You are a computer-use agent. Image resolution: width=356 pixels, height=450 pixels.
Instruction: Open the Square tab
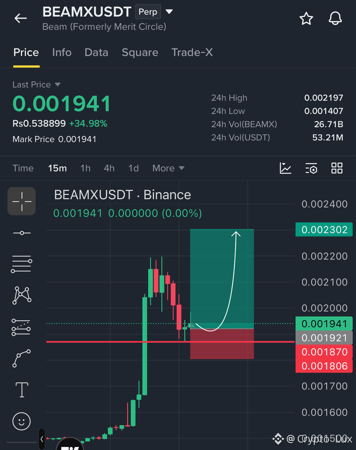tap(140, 52)
